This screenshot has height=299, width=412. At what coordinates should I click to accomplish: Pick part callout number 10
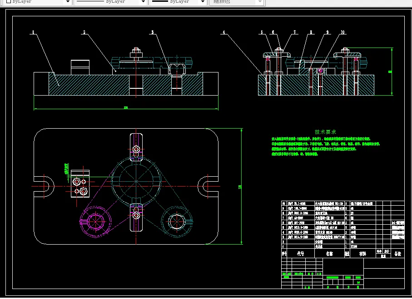point(343,33)
